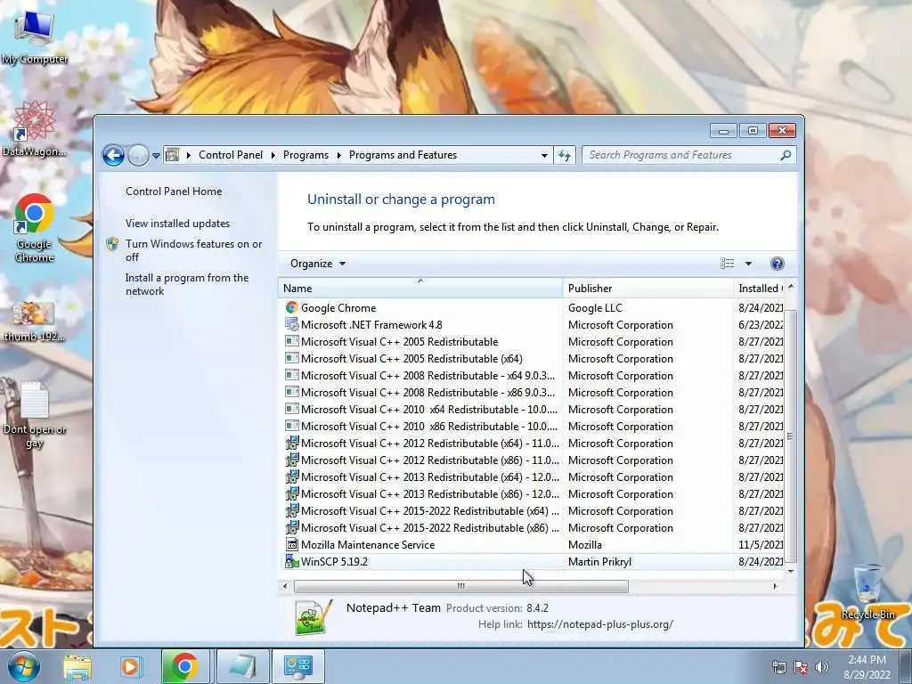Click Programs and Features breadcrumb

pyautogui.click(x=403, y=155)
